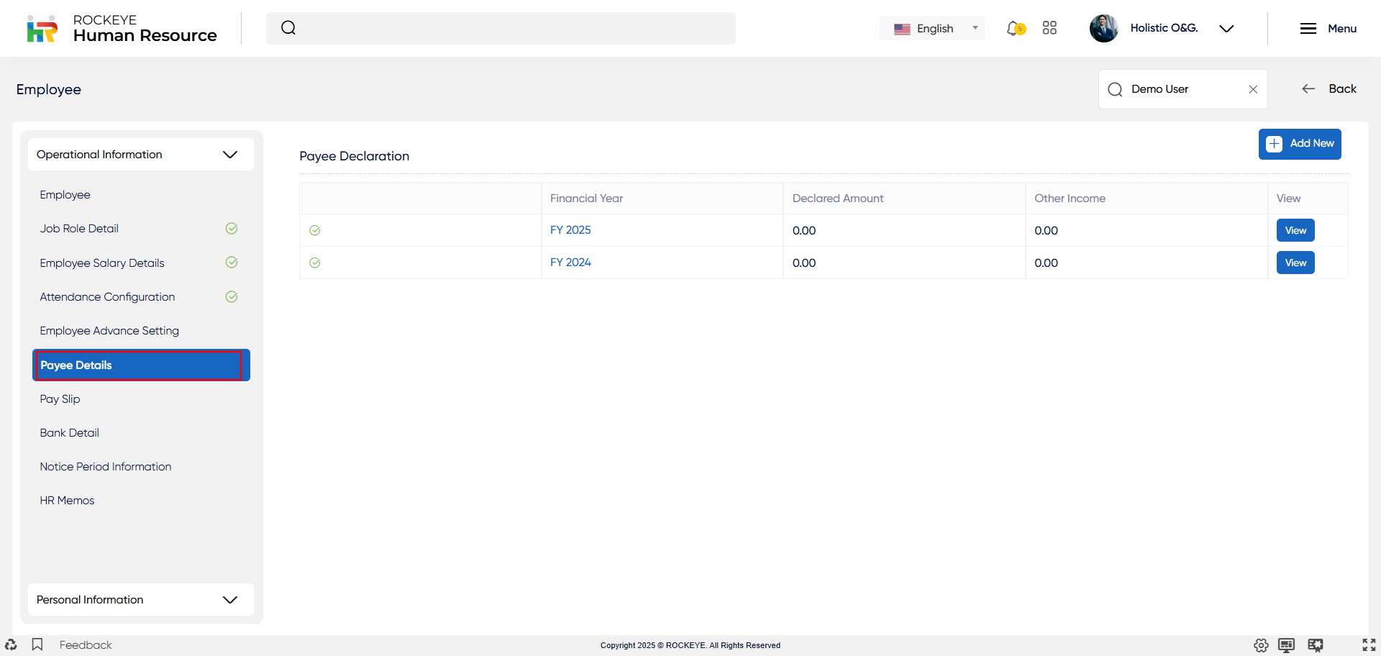Screen dimensions: 1381x656
Task: Click the Demo User search field
Action: coord(1182,89)
